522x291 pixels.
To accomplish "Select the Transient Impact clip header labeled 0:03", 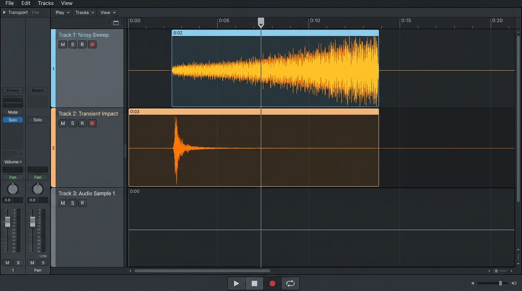I will click(x=253, y=112).
